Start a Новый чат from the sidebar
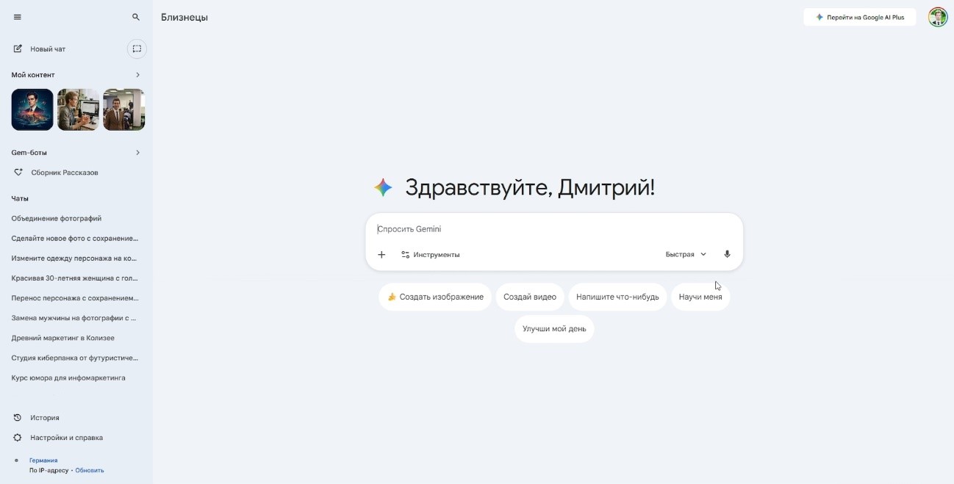 pyautogui.click(x=48, y=49)
